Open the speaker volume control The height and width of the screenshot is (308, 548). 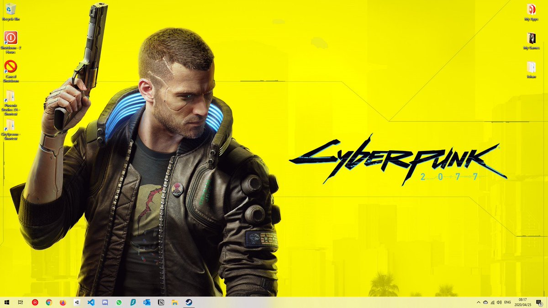click(x=499, y=302)
